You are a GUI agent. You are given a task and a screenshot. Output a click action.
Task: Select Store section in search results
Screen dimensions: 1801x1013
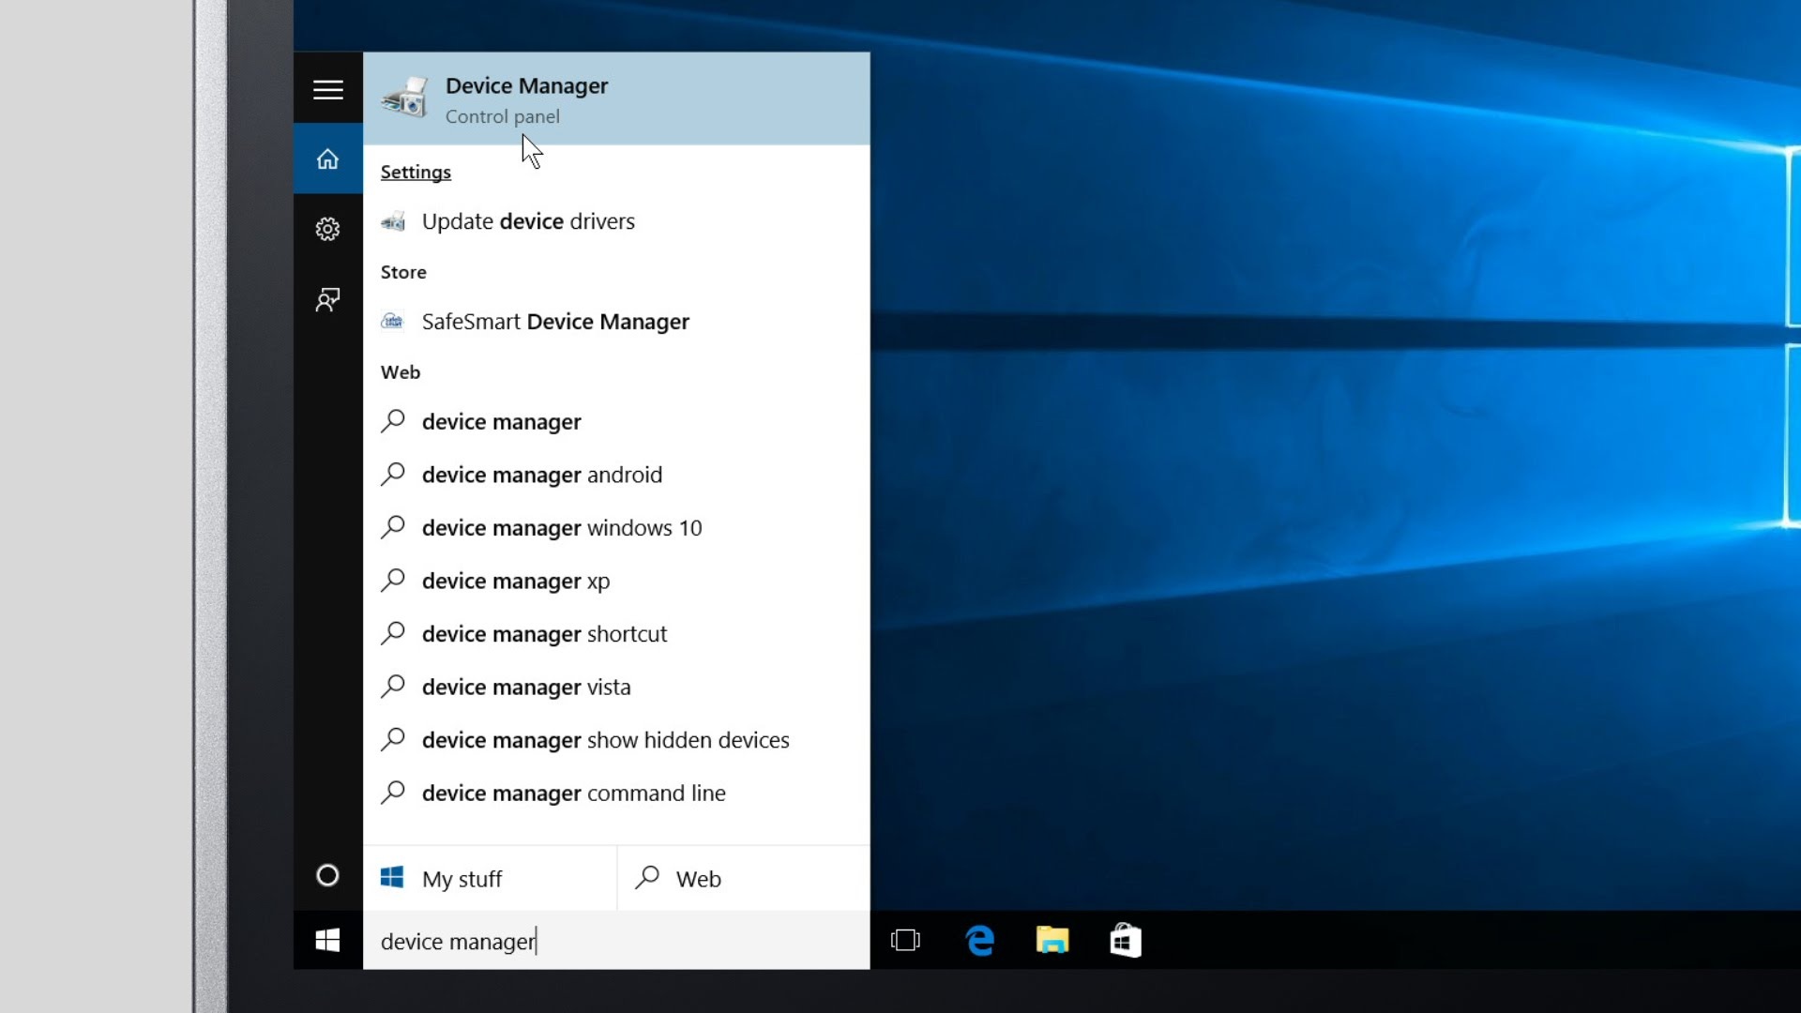pos(404,271)
